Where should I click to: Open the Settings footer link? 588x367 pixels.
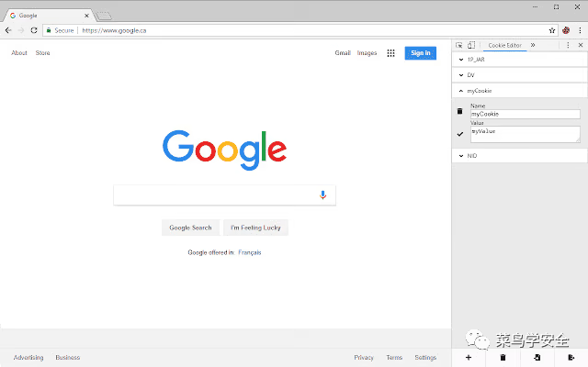click(x=425, y=358)
